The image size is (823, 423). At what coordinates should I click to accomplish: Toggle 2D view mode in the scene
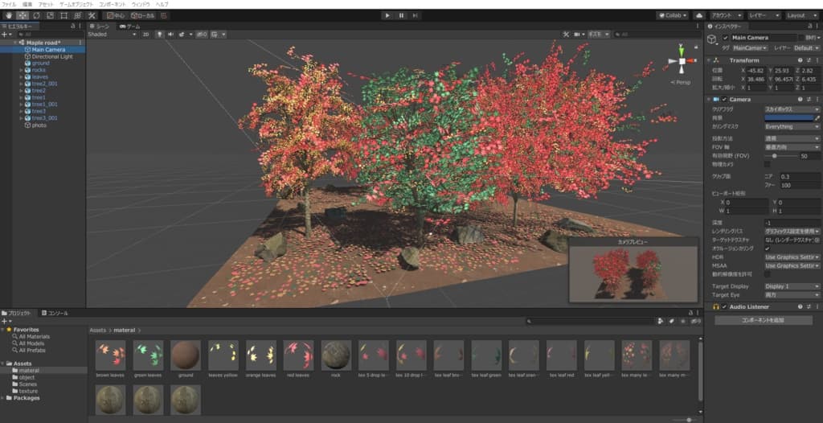pyautogui.click(x=145, y=35)
